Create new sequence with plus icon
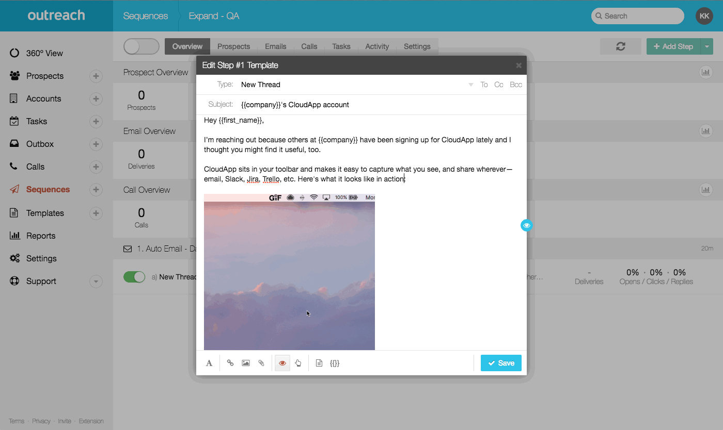 pos(96,190)
